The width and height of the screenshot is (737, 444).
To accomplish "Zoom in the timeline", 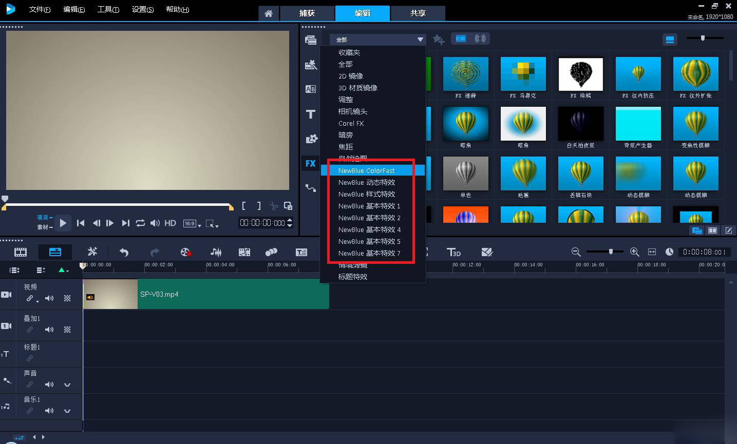I will [x=635, y=252].
